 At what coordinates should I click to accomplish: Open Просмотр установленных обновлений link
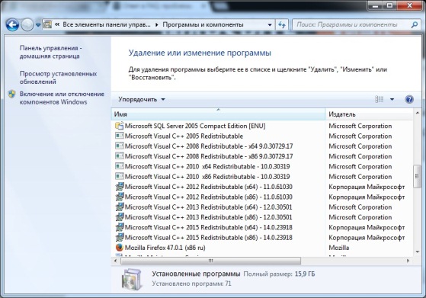click(58, 78)
